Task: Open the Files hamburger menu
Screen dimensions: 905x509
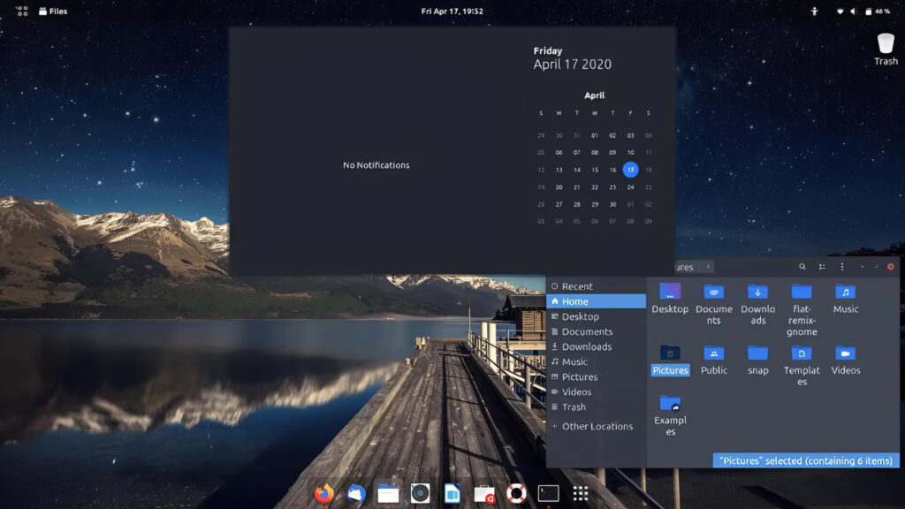Action: click(x=842, y=266)
